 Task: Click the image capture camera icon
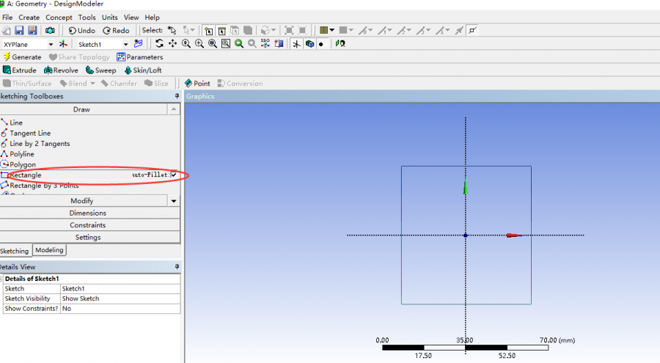[x=50, y=31]
